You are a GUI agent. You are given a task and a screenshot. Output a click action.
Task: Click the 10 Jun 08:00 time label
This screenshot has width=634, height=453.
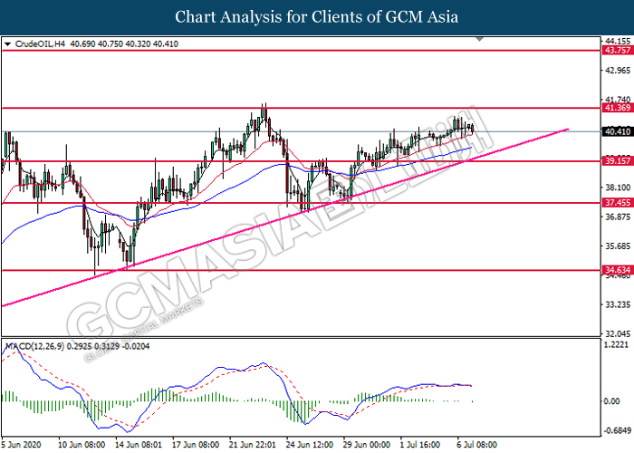(x=82, y=445)
